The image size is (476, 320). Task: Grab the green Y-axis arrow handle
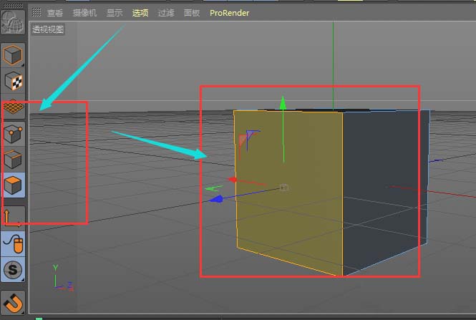[283, 103]
